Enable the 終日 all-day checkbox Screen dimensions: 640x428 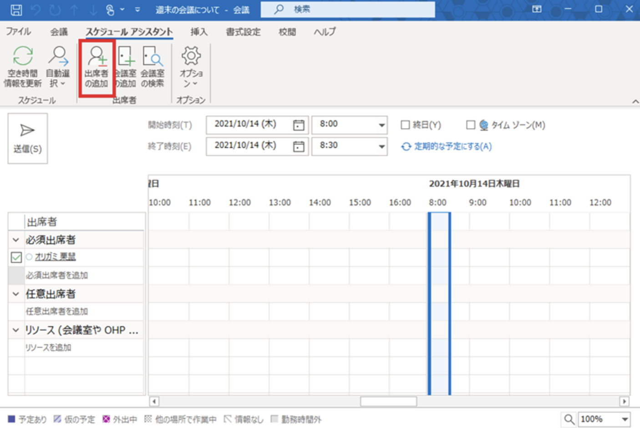click(405, 125)
